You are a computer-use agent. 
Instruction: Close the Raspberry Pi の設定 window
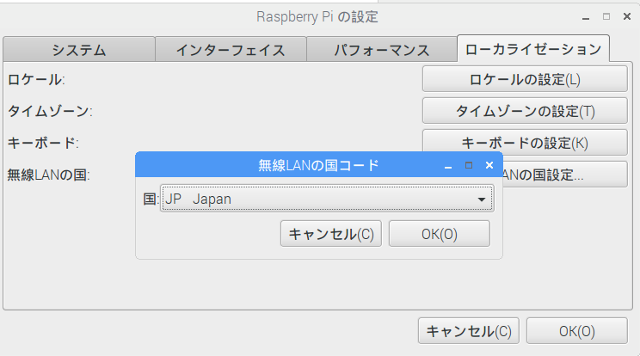coord(625,17)
